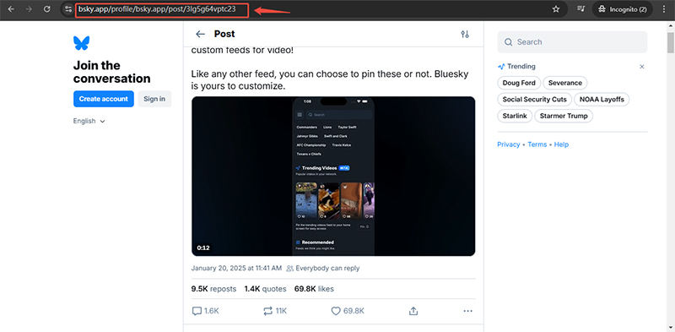Click the Sign in button
675x332 pixels.
click(154, 99)
